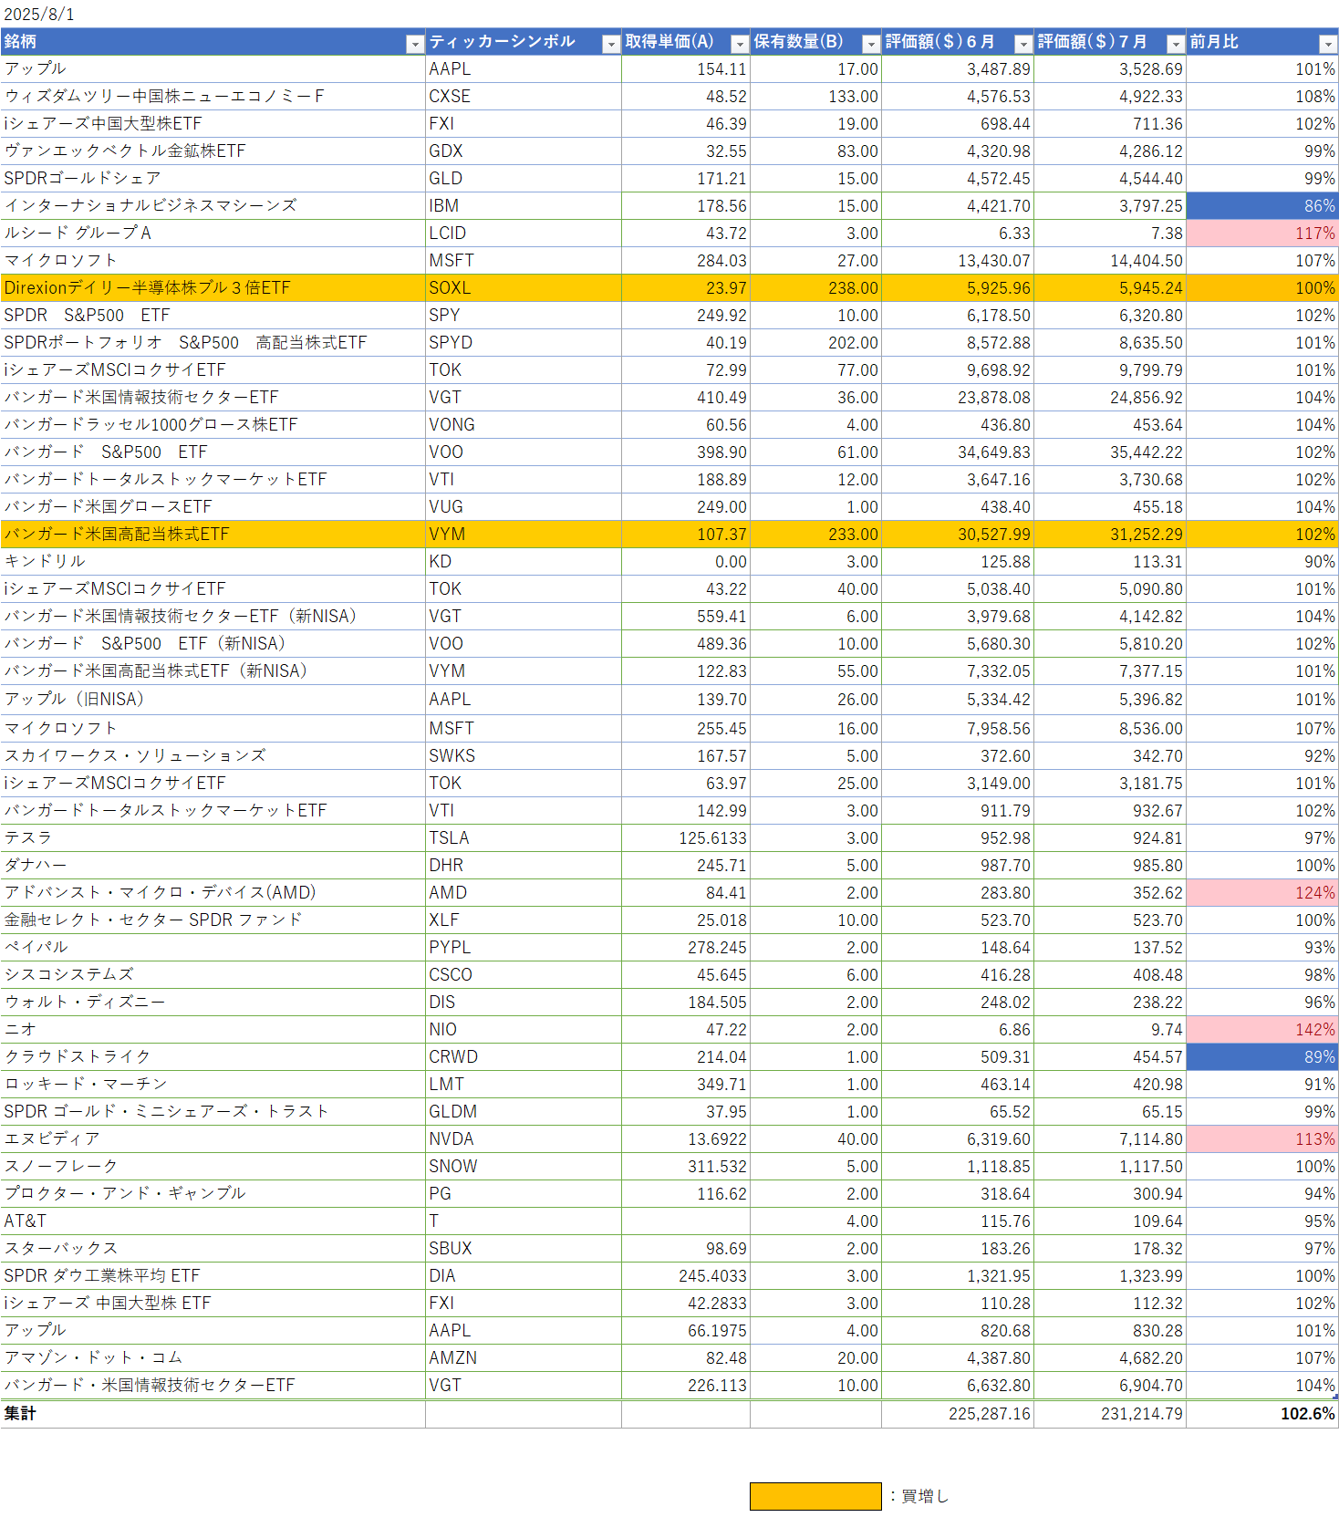Open the 評価額($)7月 filter dropdown
The image size is (1339, 1538).
(1176, 44)
